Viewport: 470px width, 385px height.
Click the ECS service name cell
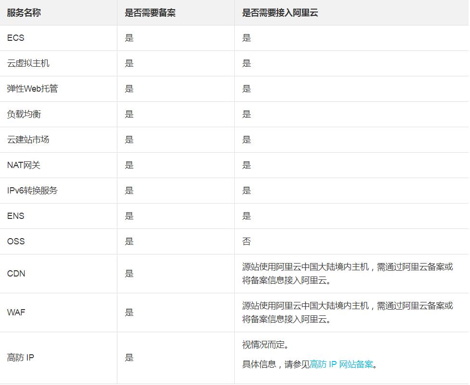point(16,37)
